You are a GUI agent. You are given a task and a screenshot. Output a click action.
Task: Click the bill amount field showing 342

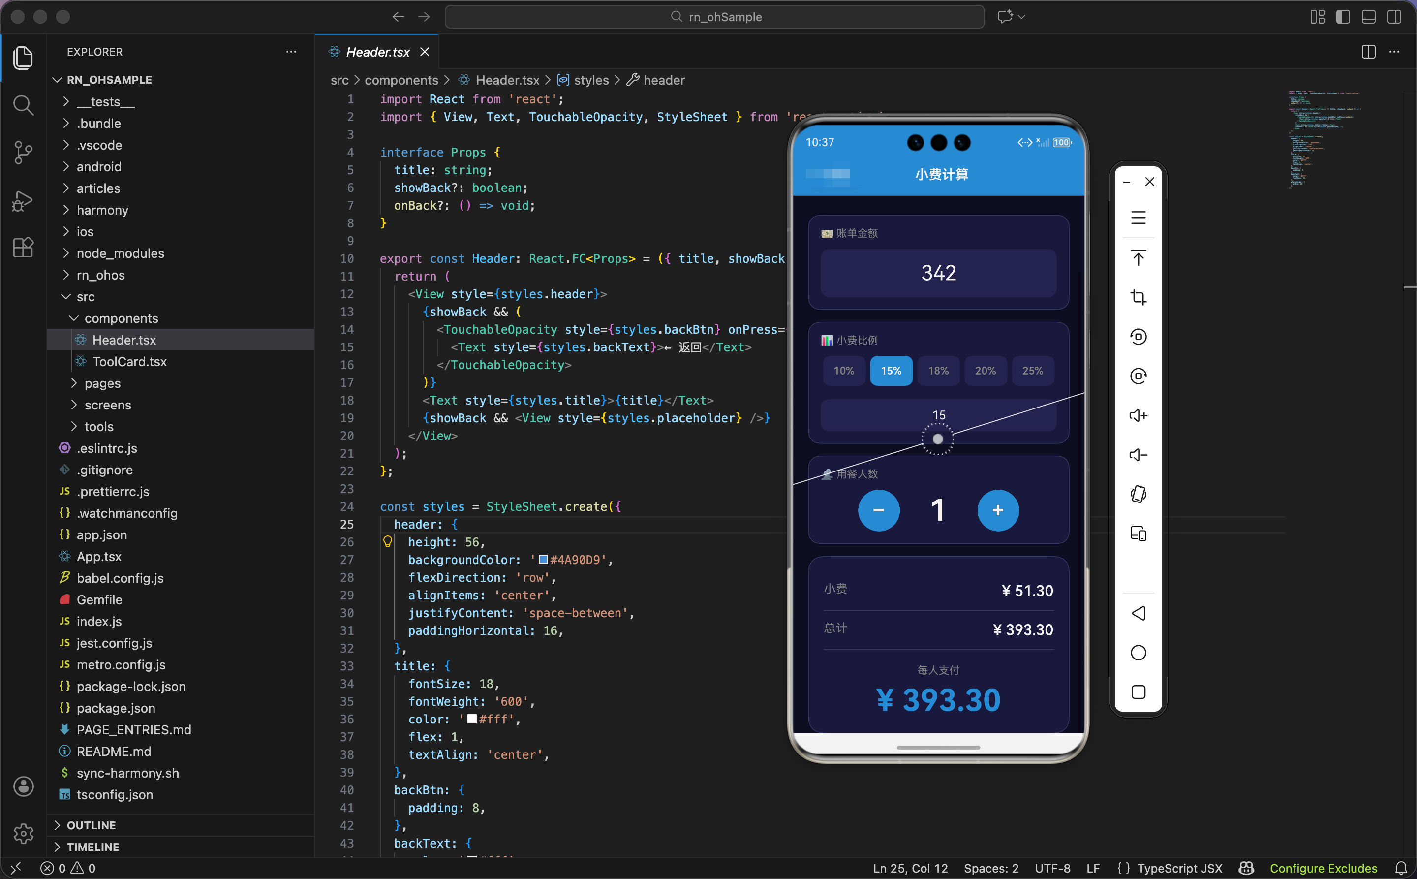click(x=938, y=273)
